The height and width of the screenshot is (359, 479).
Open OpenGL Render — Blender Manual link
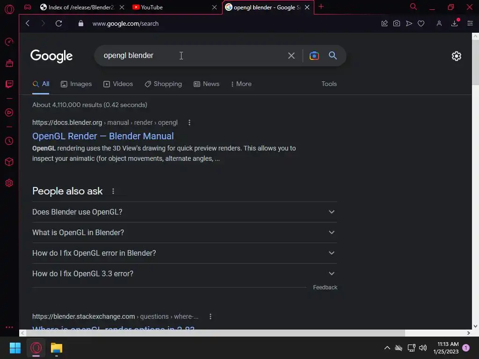coord(103,136)
